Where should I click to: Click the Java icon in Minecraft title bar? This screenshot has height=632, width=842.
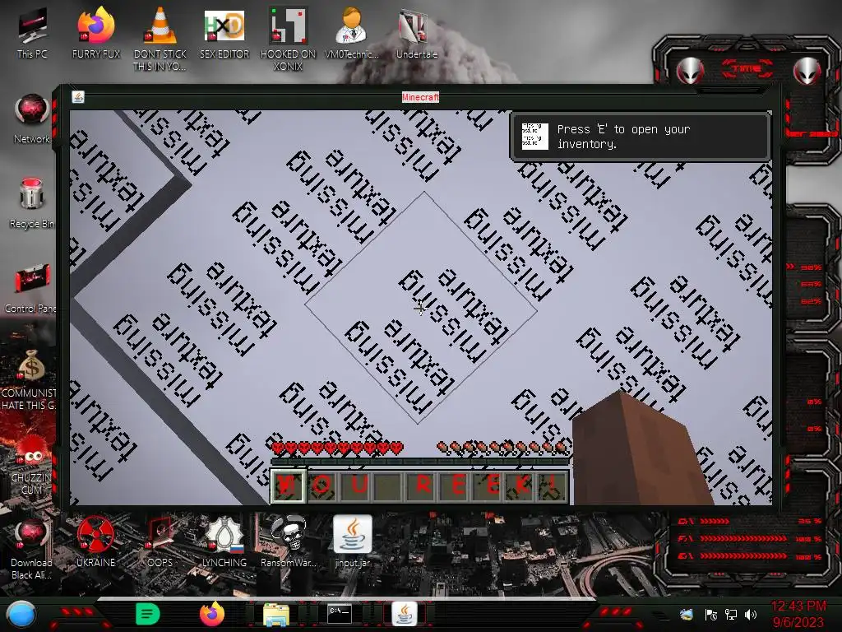coord(78,97)
